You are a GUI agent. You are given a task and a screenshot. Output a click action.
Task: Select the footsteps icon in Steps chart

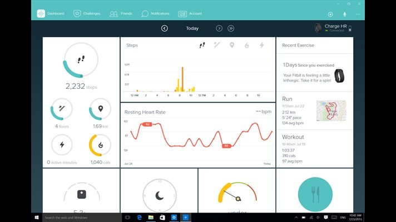[x=202, y=45]
